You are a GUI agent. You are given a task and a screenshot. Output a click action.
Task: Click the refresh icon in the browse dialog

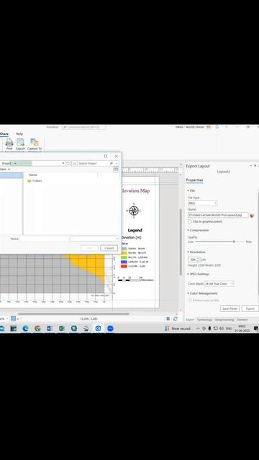(68, 163)
